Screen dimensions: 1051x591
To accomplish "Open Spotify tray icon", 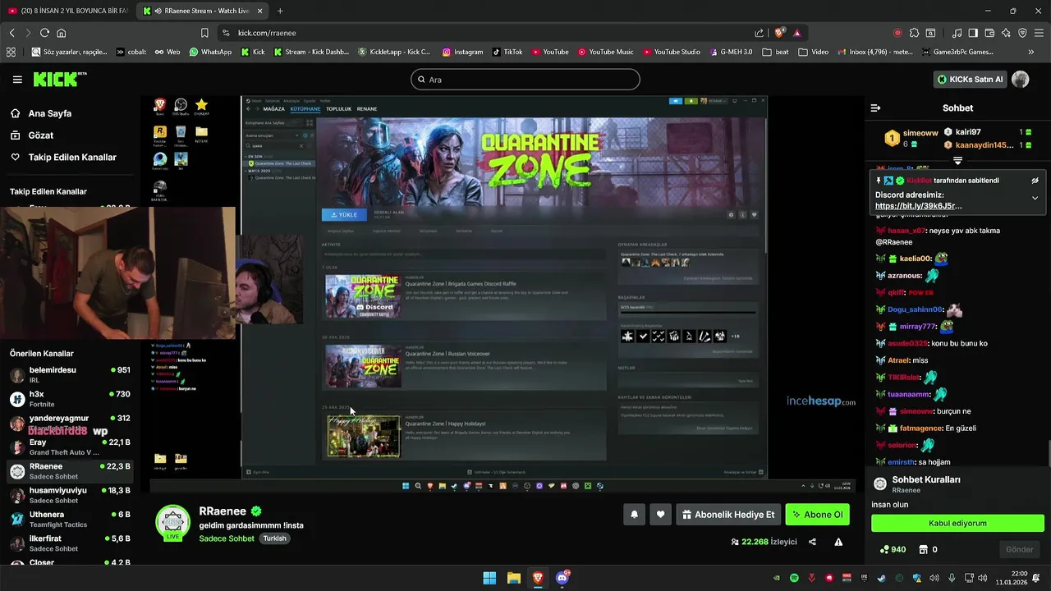I will (x=794, y=578).
